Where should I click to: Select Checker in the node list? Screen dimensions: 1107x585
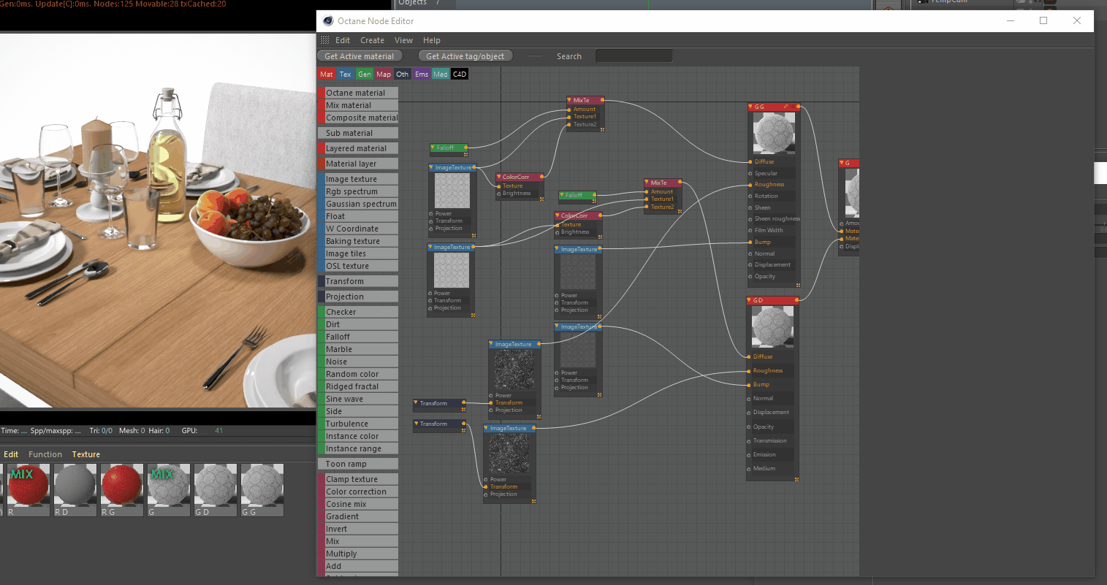[x=358, y=312]
